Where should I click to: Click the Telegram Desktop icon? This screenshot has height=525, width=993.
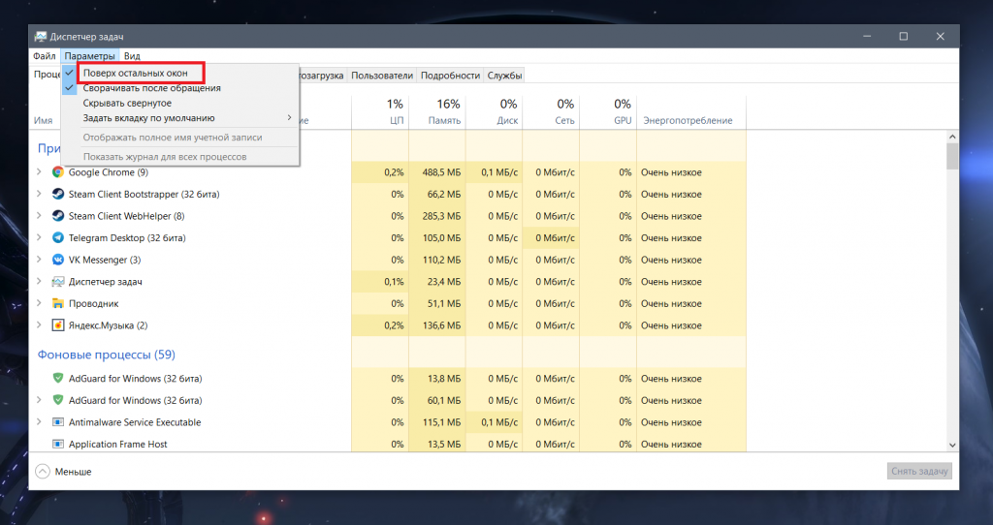(58, 238)
